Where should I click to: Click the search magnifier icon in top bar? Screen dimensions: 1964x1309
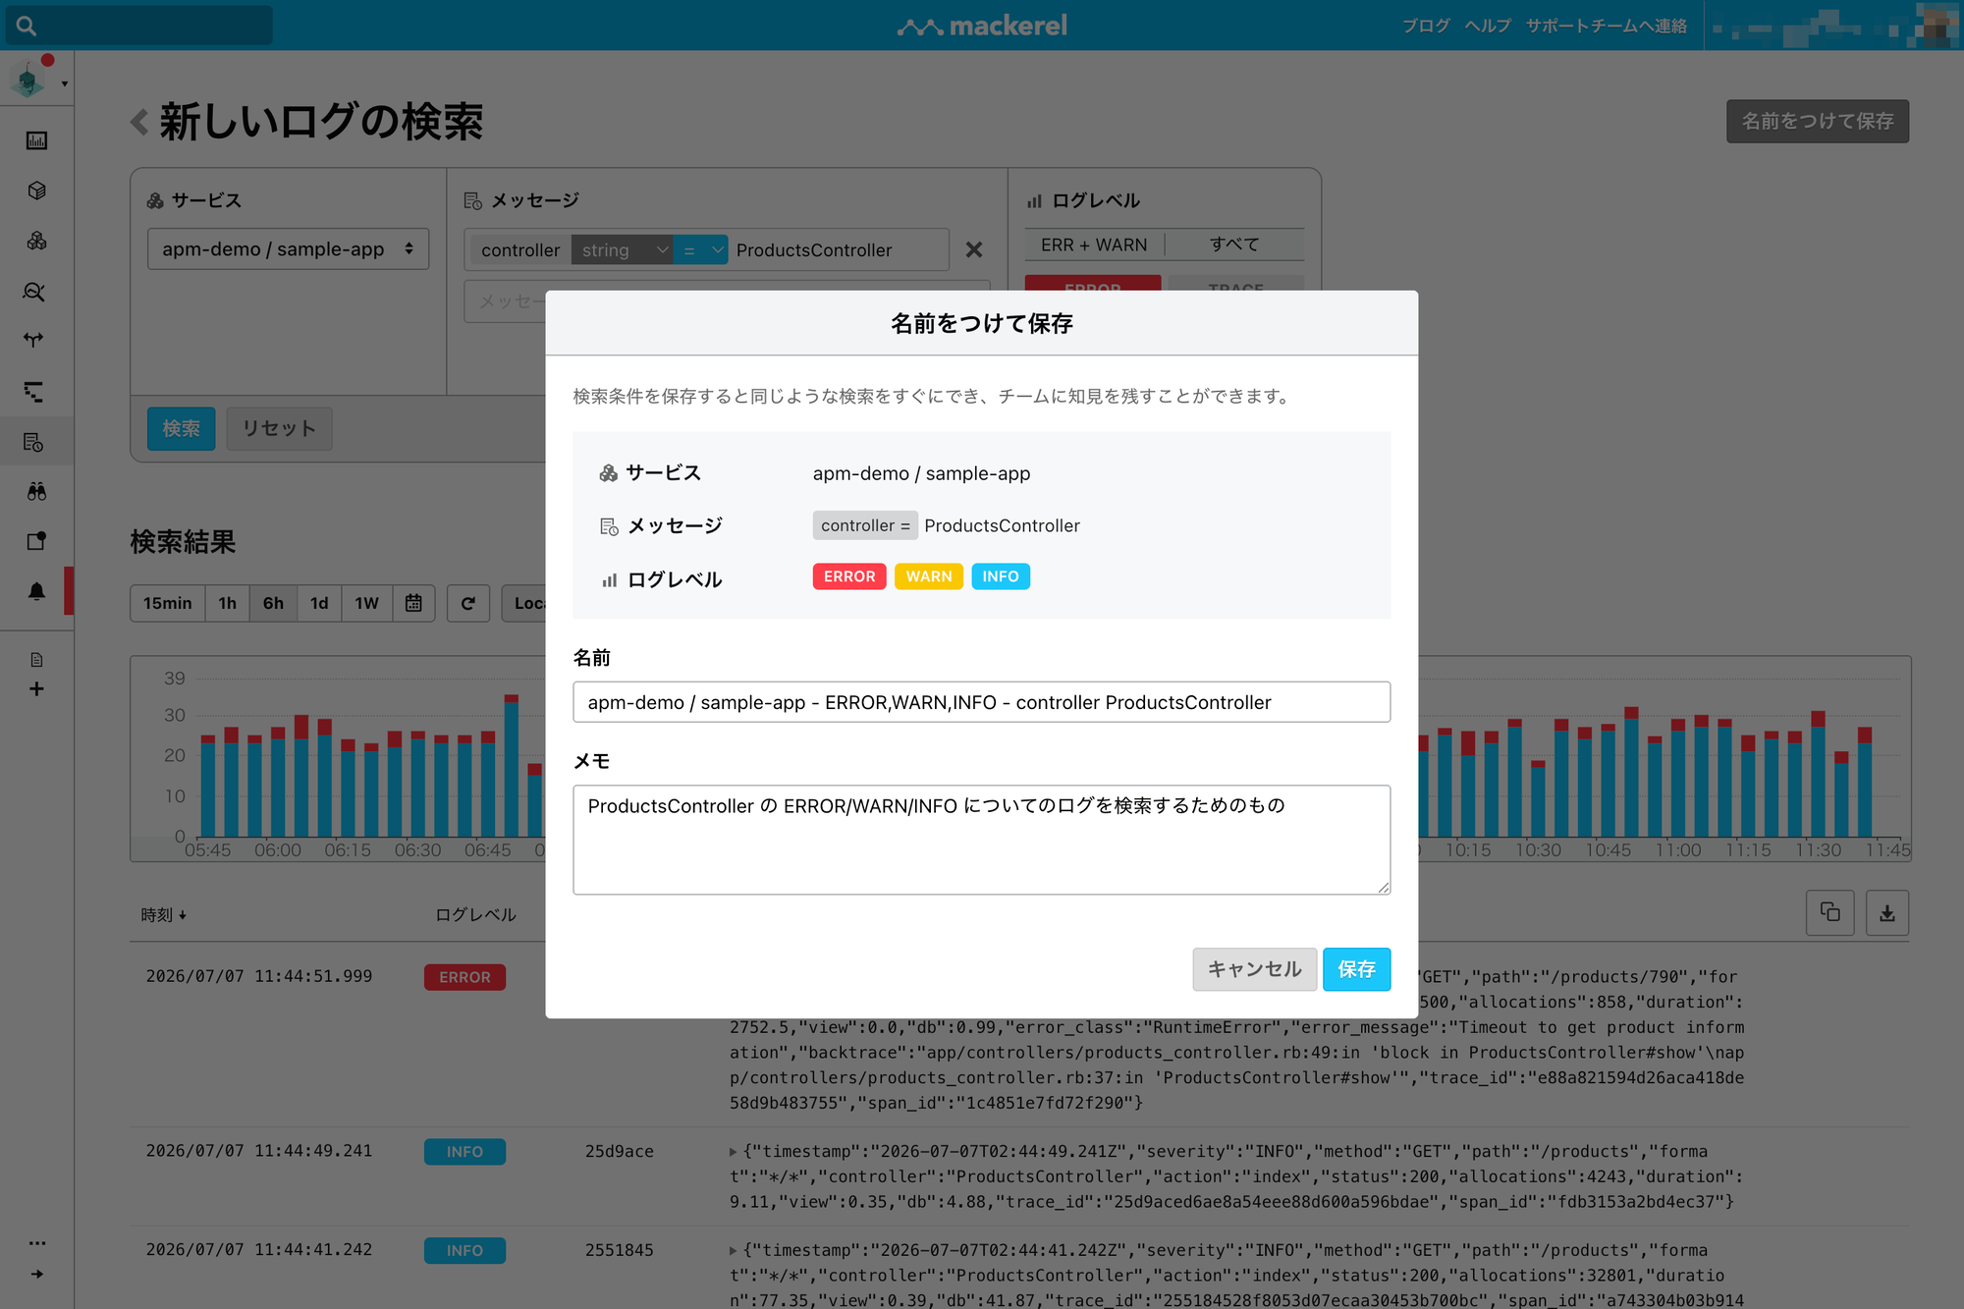(x=27, y=26)
